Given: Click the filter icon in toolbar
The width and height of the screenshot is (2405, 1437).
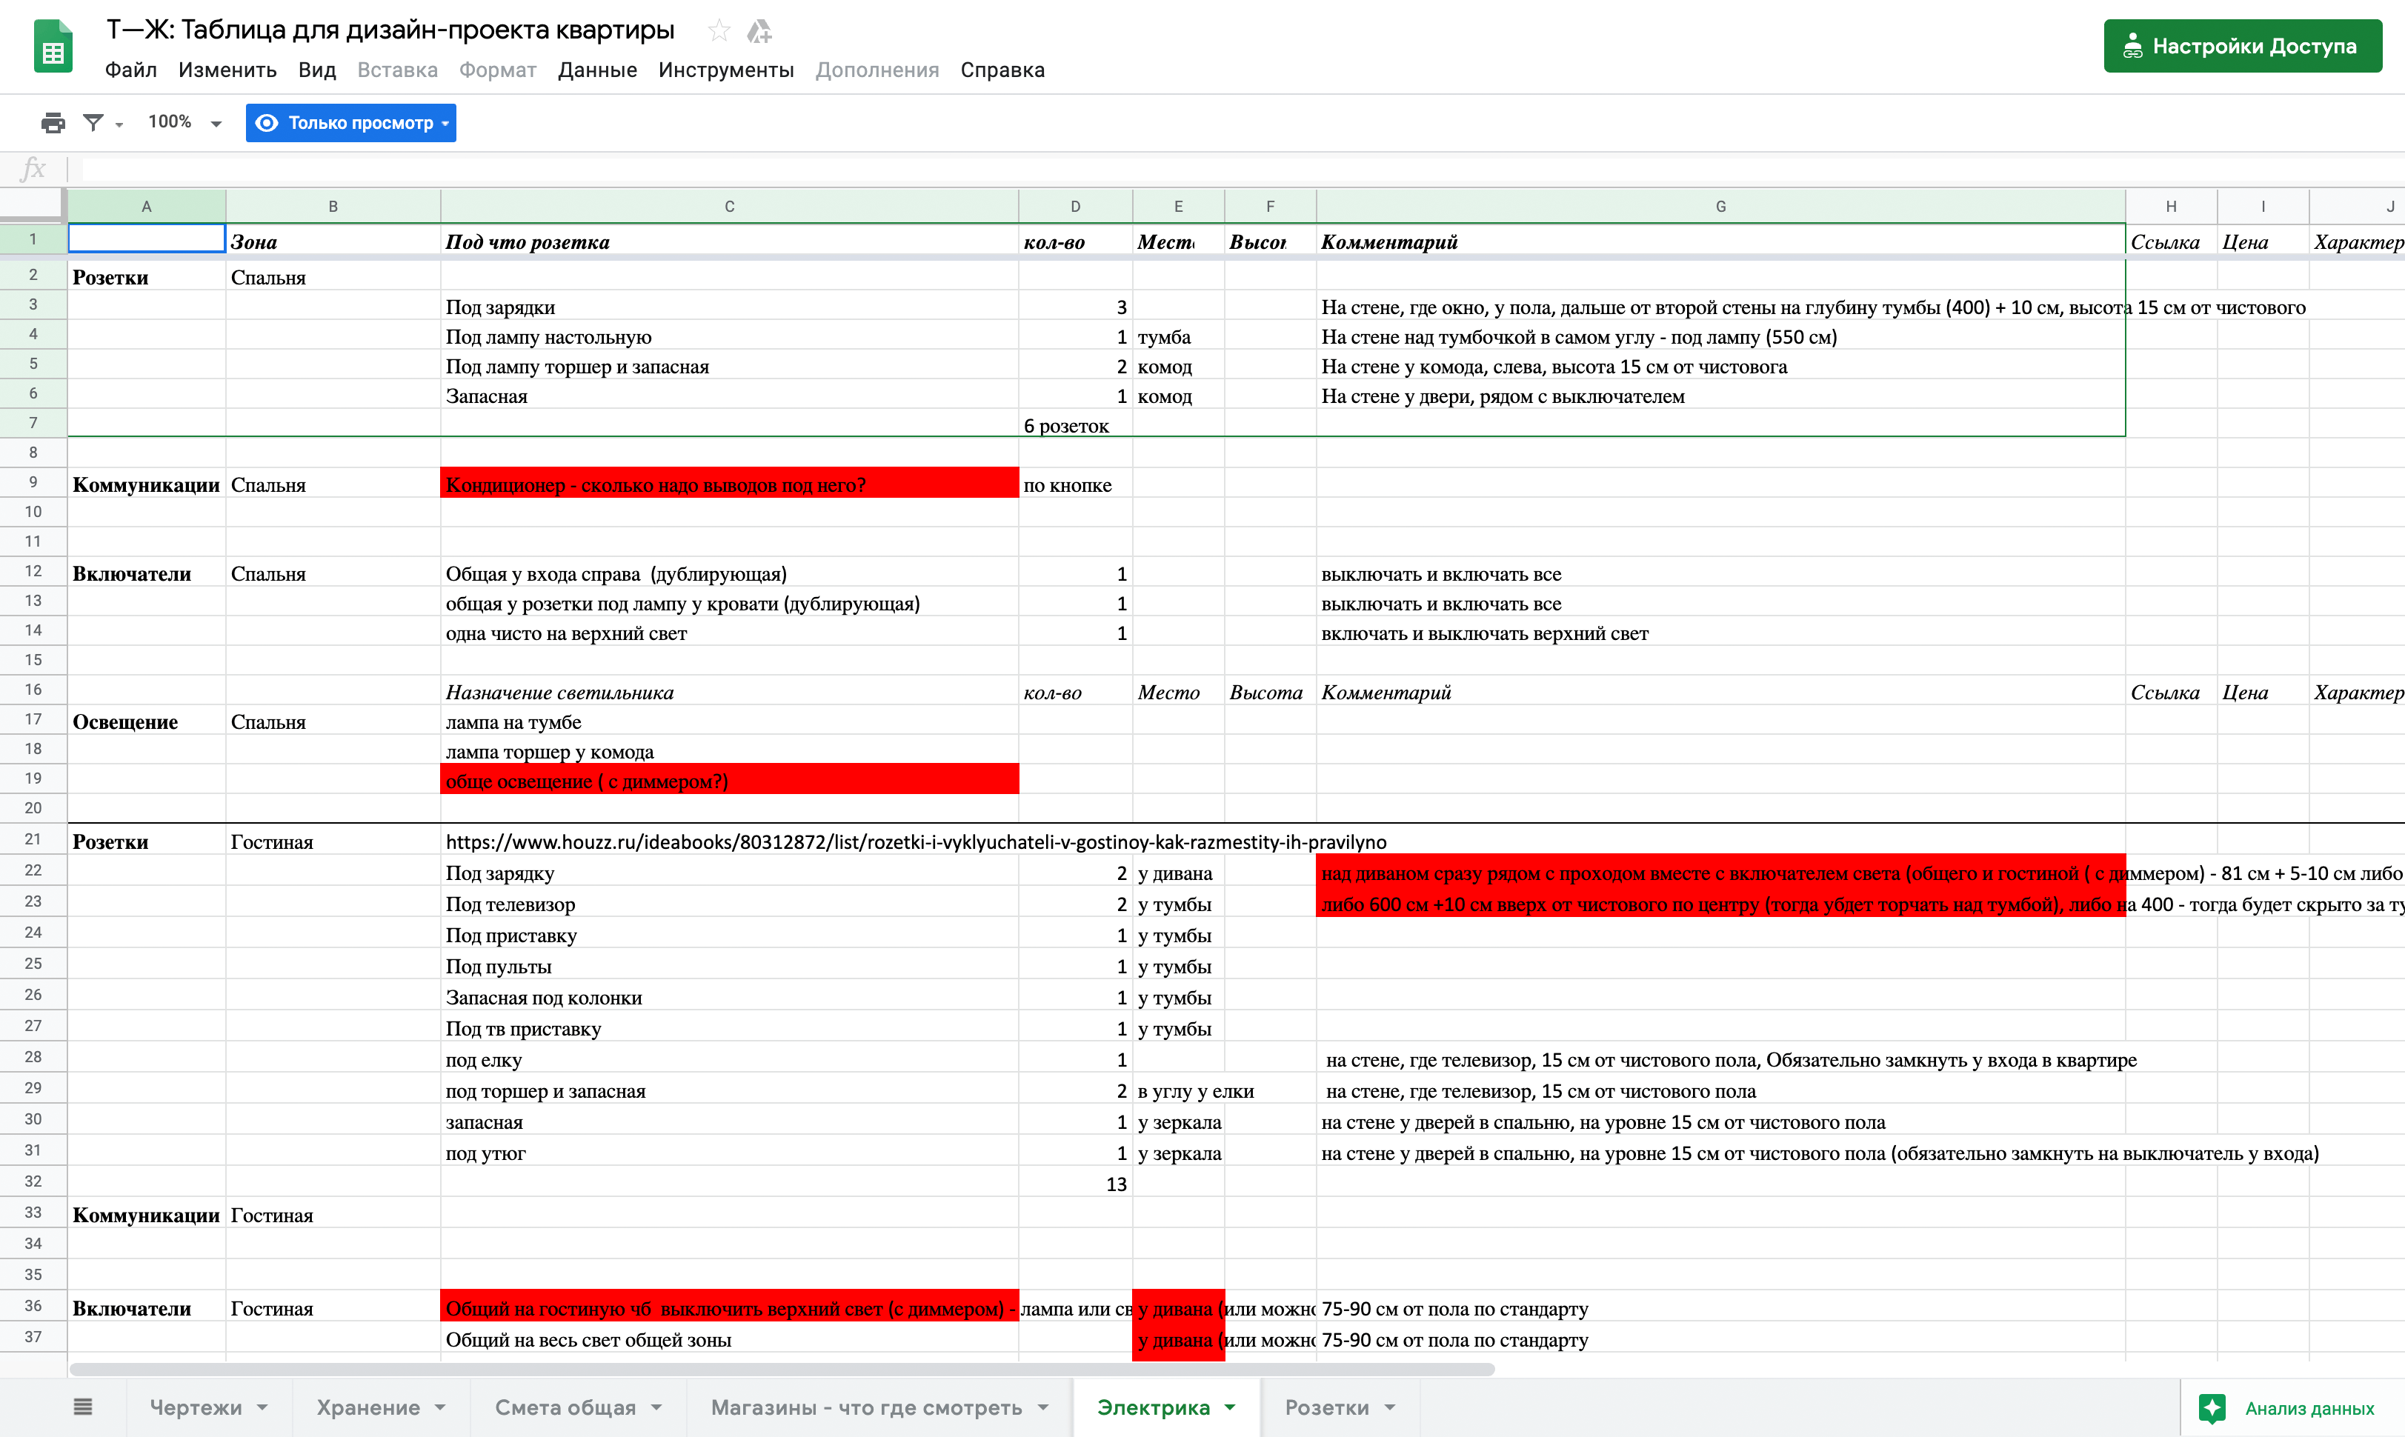Looking at the screenshot, I should point(93,123).
